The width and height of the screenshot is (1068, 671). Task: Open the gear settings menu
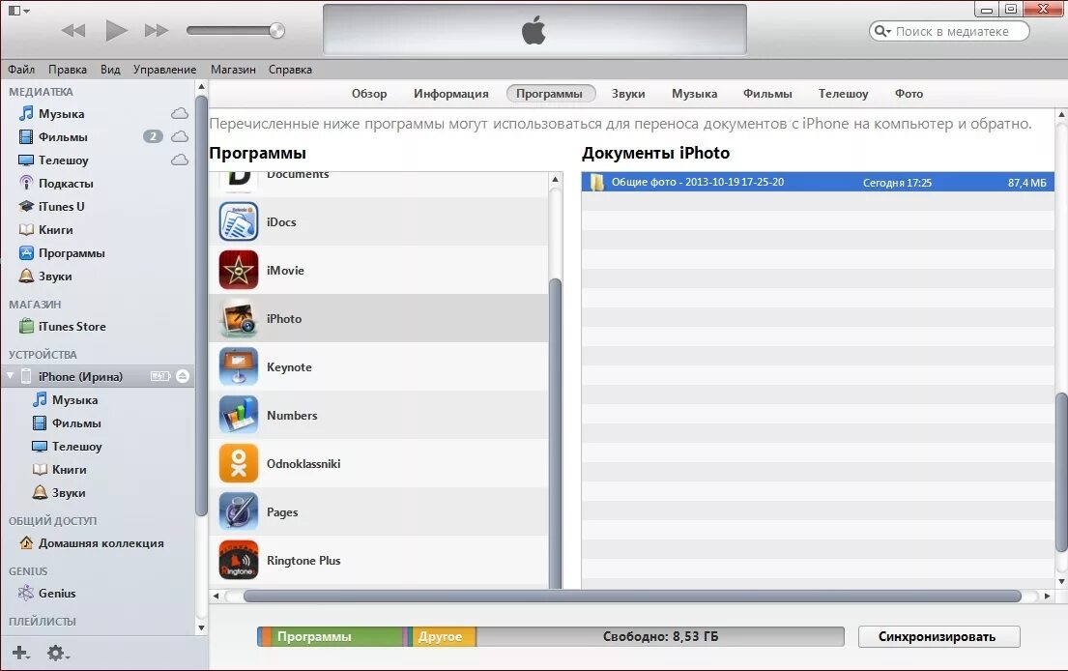tap(57, 653)
